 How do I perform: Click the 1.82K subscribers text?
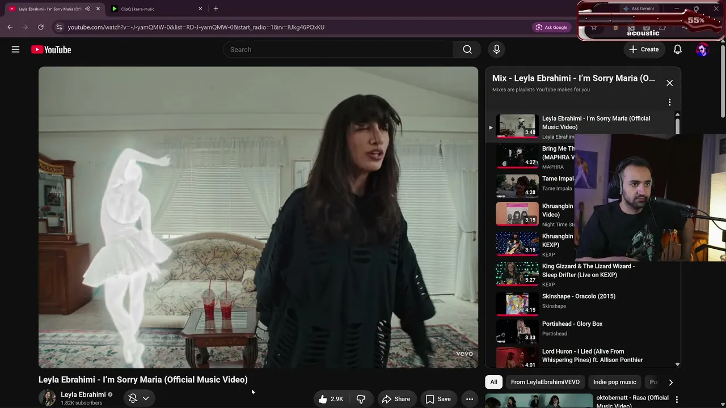click(x=82, y=403)
